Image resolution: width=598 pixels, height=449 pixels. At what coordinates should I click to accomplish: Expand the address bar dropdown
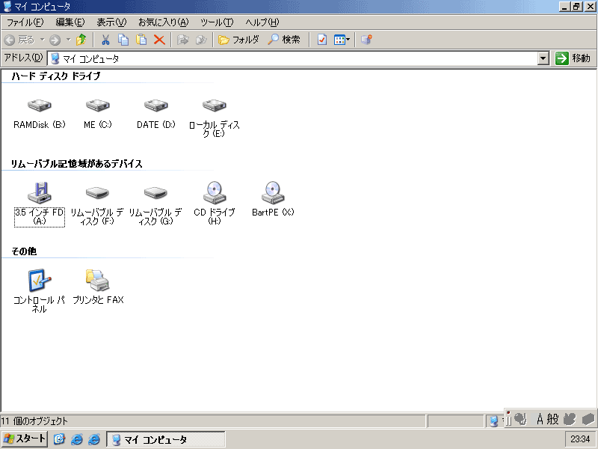coord(543,59)
